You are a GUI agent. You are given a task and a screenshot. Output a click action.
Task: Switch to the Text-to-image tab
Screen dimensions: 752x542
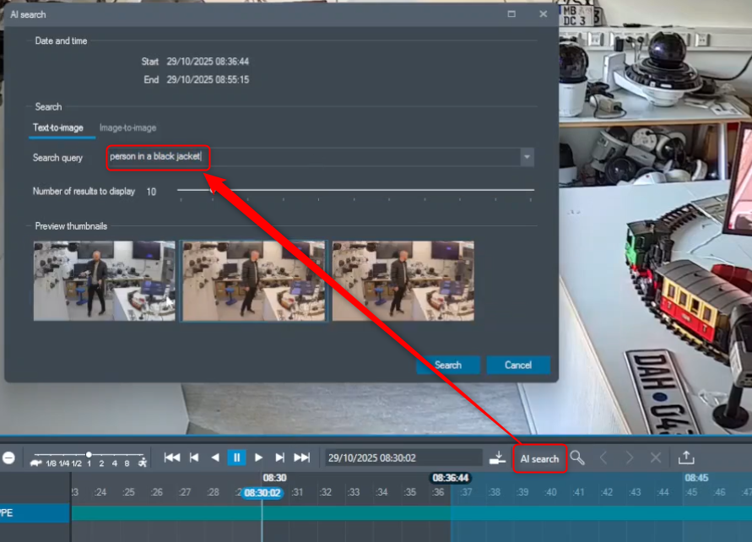58,127
